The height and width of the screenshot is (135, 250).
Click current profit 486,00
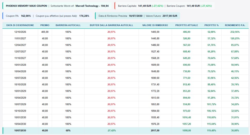(x=187, y=32)
